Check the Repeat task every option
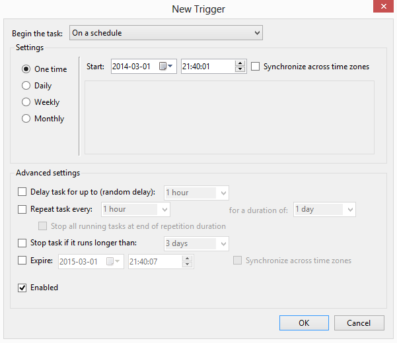 click(22, 209)
